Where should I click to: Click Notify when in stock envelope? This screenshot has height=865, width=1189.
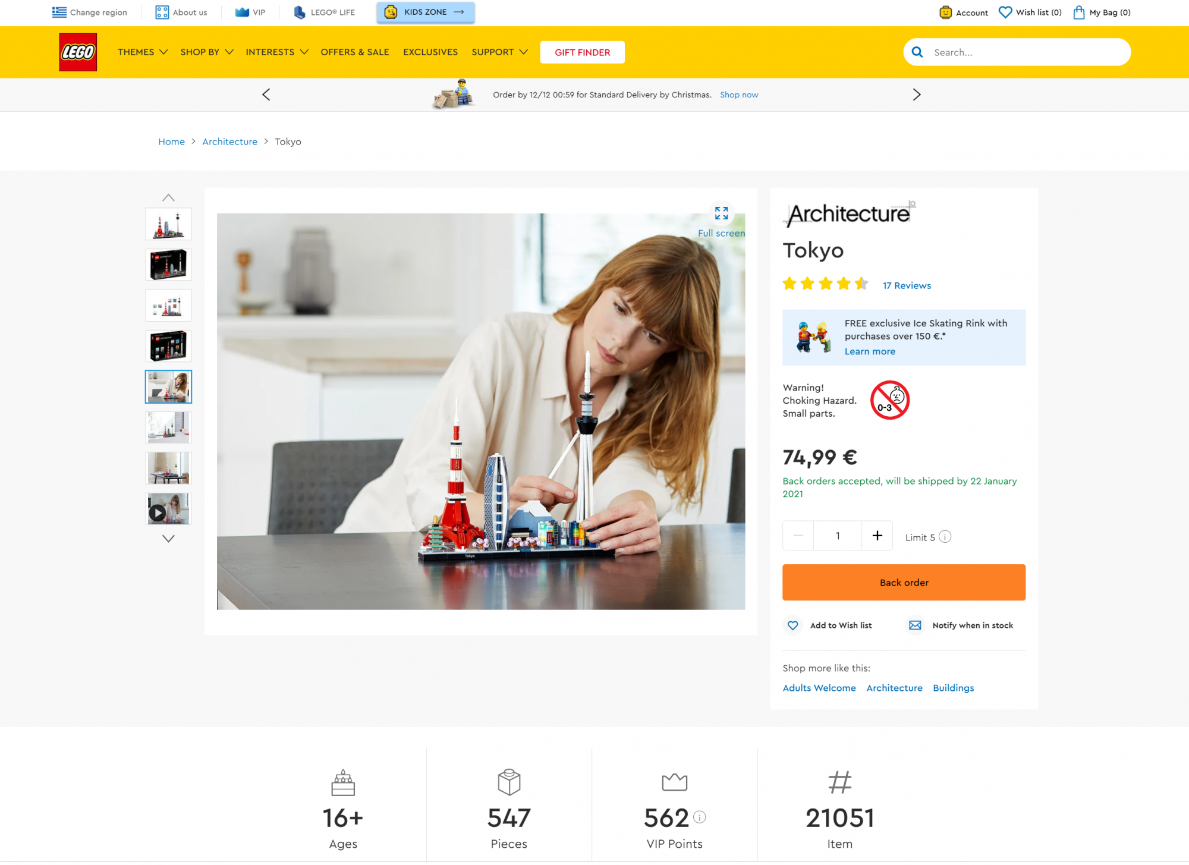[915, 625]
